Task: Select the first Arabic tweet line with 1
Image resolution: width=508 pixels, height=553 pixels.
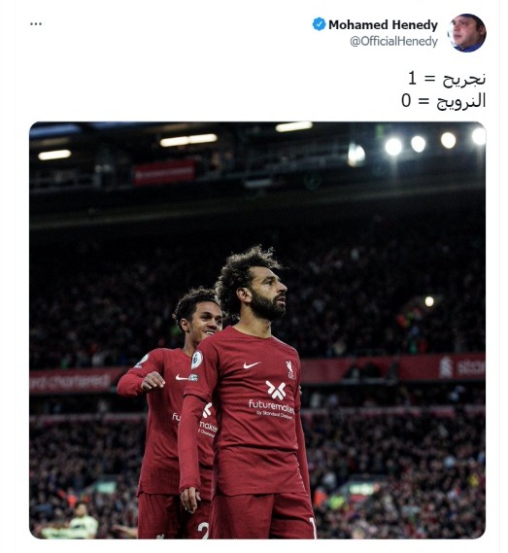Action: 447,79
